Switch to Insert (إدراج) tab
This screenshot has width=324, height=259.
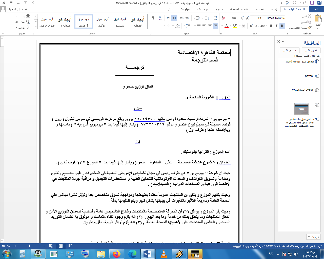click(x=274, y=9)
